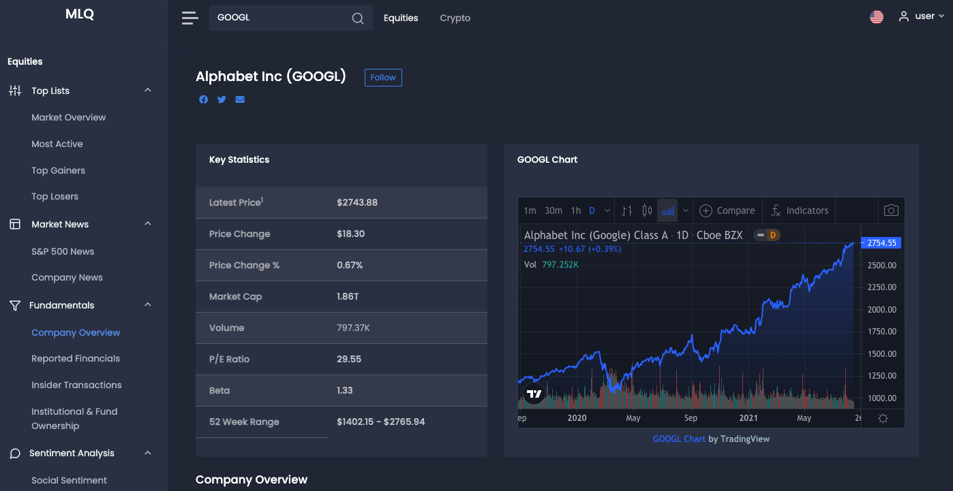Click the Fundamentals funnel icon
The image size is (953, 491).
15,305
